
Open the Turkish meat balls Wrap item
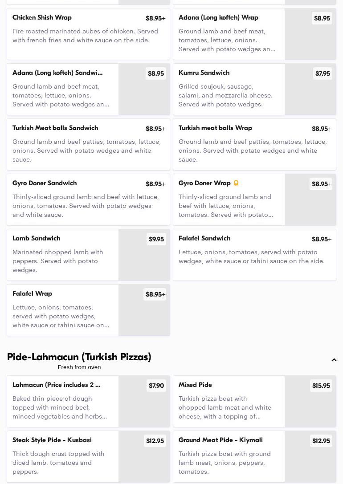click(254, 144)
